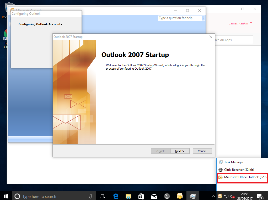
Task: Cancel the Outlook 2007 Startup wizard
Action: 202,151
